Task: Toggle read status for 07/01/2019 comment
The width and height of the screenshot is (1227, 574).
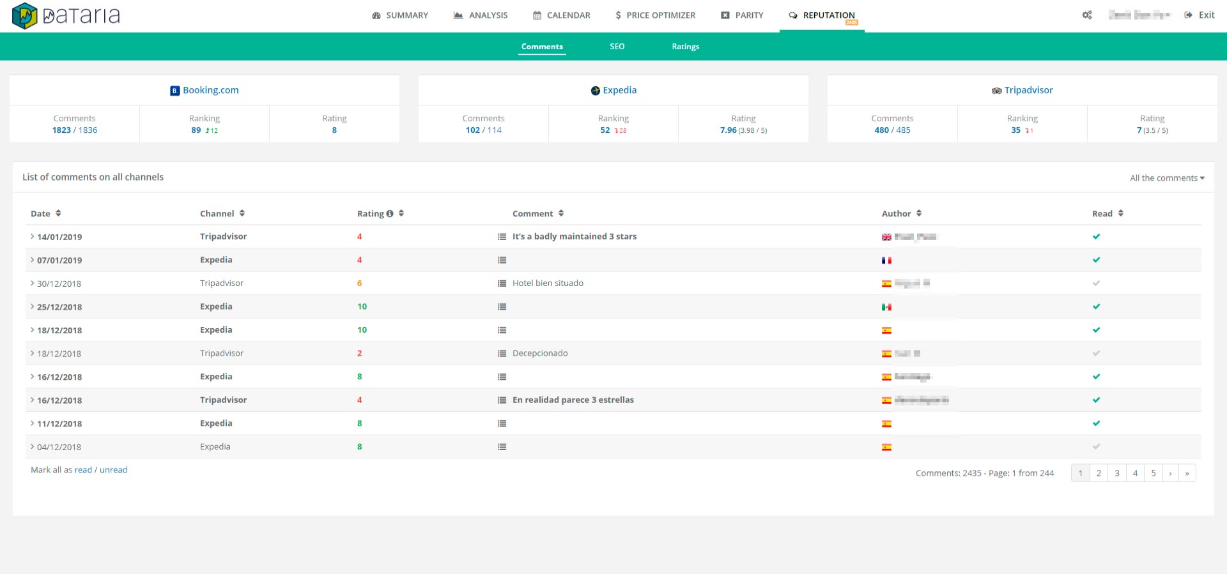Action: [x=1097, y=260]
